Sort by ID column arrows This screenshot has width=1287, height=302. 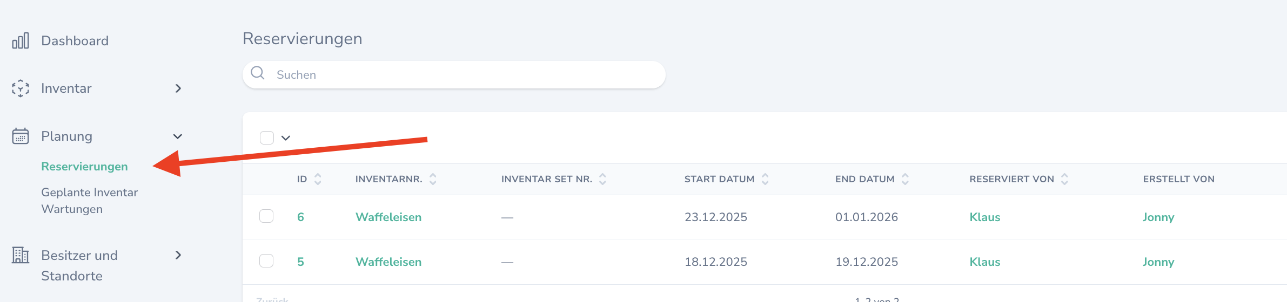pos(318,179)
